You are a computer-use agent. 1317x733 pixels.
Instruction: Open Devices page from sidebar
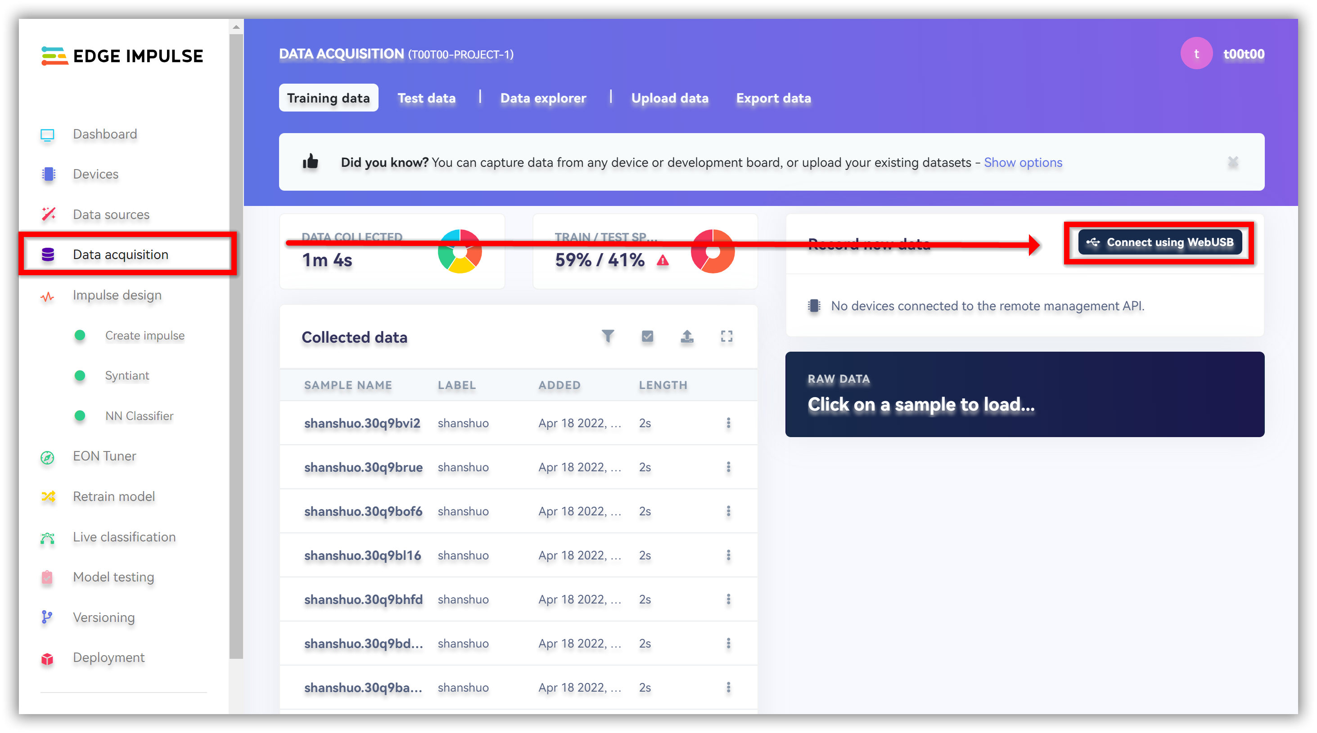(95, 174)
